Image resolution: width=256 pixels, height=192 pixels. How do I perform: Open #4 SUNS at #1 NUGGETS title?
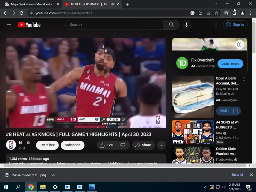point(228,125)
